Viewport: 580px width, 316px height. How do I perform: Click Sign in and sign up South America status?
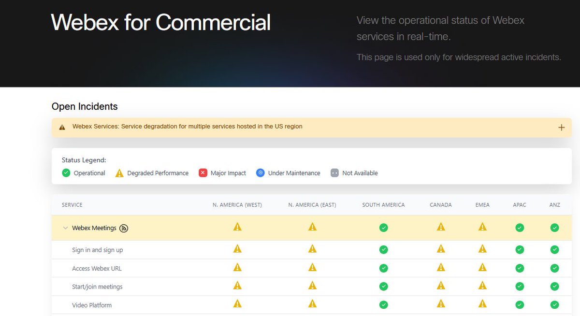tap(383, 250)
